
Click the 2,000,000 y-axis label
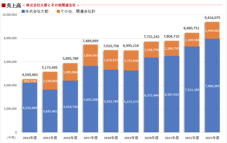pos(10,109)
